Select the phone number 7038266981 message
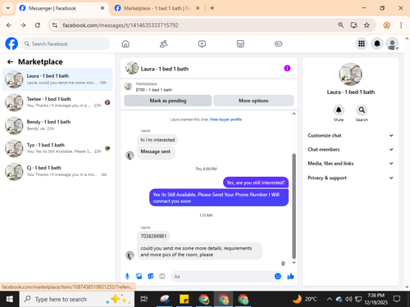The width and height of the screenshot is (410, 307). (153, 236)
